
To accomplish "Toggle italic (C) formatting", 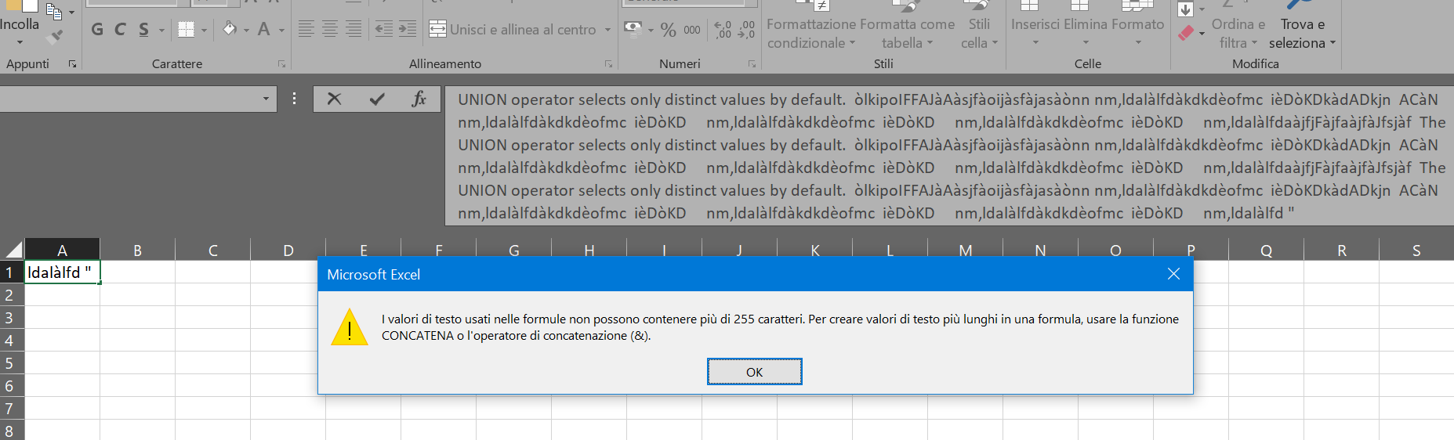I will (x=120, y=30).
